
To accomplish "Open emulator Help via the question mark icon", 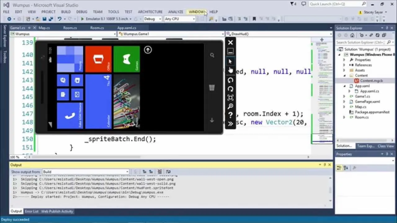I will pos(230,115).
